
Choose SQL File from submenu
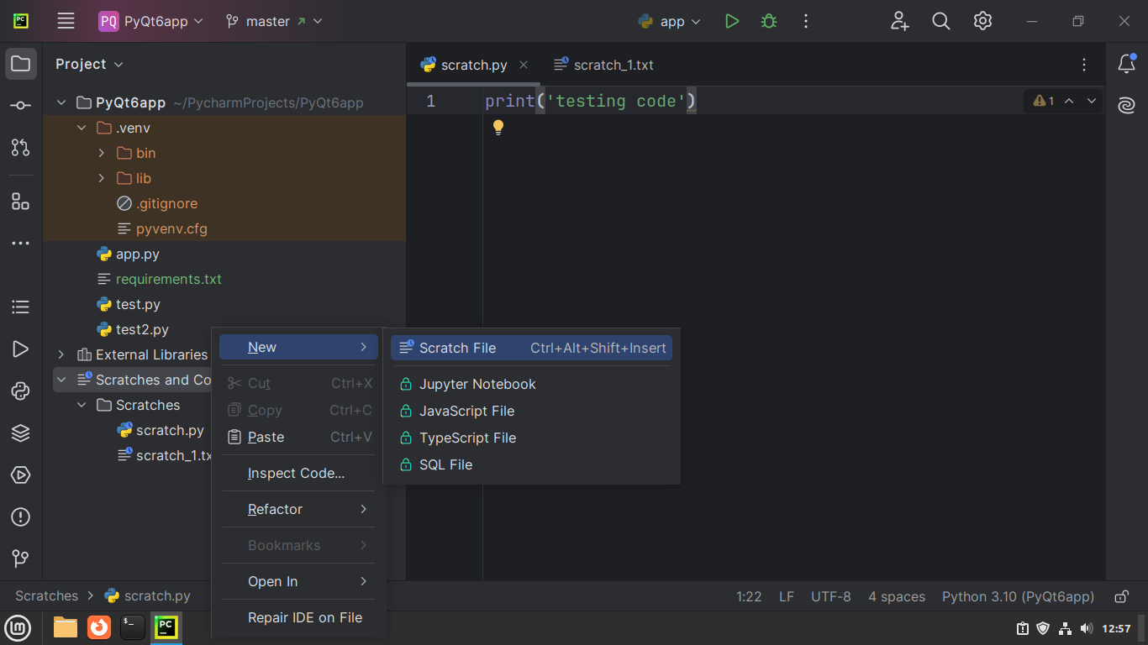[531, 464]
